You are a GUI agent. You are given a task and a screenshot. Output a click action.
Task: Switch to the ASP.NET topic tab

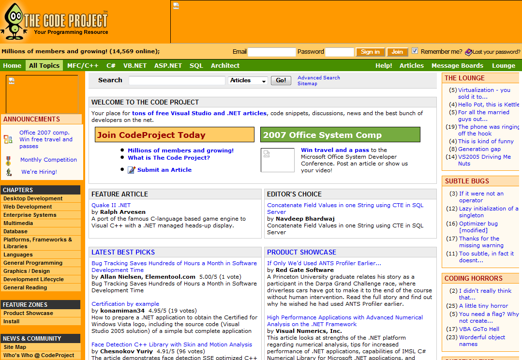point(168,65)
